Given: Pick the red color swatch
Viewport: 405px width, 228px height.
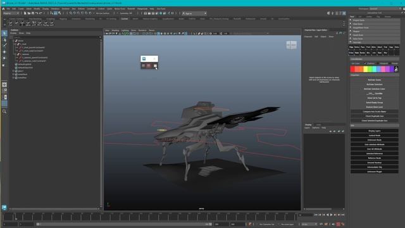Looking at the screenshot, I should pos(352,69).
